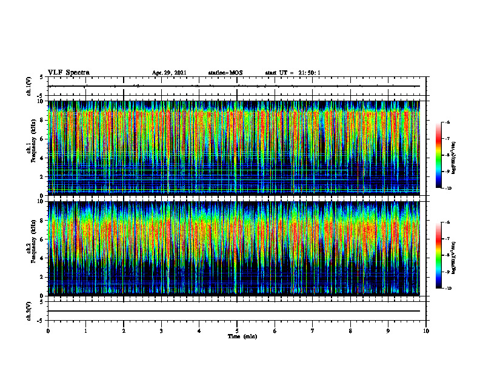This screenshot has height=371, width=480.
Task: Click the ch.1 voltage waveform trace
Action: pyautogui.click(x=234, y=86)
